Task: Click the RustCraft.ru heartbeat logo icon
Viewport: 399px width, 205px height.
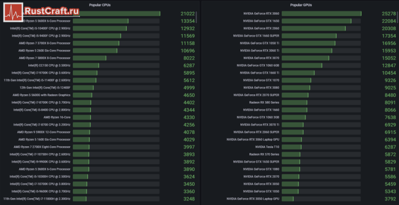Action: click(x=13, y=12)
